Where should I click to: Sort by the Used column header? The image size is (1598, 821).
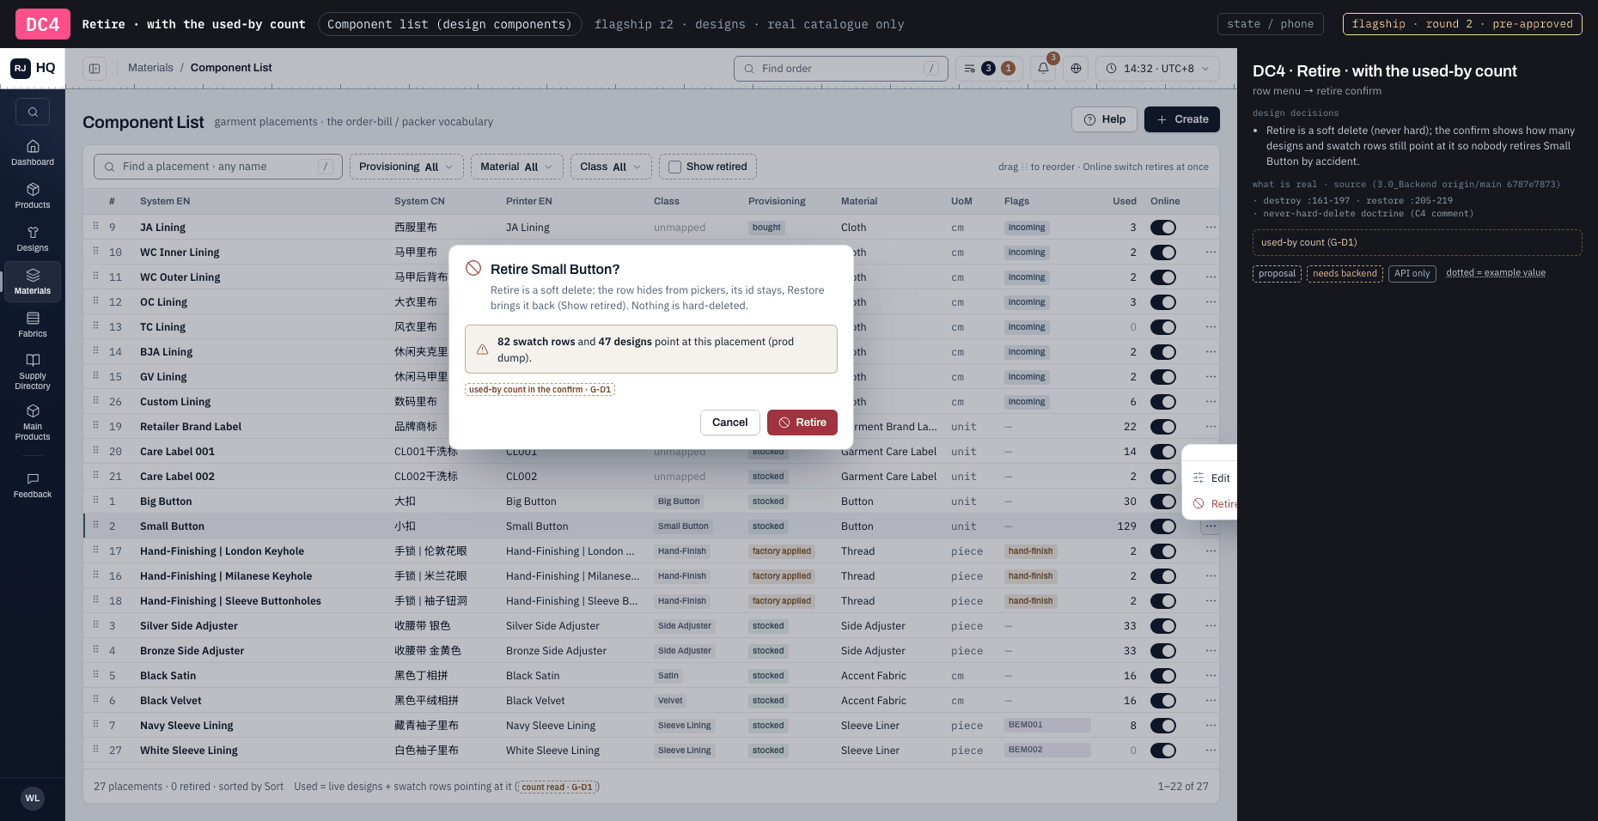pyautogui.click(x=1125, y=201)
